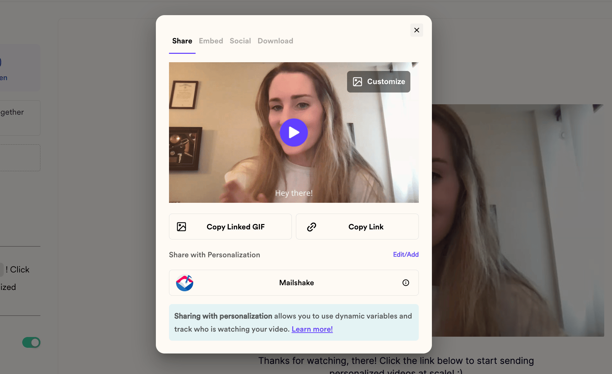Click the background video behind the dialog
612x374 pixels.
click(x=518, y=220)
